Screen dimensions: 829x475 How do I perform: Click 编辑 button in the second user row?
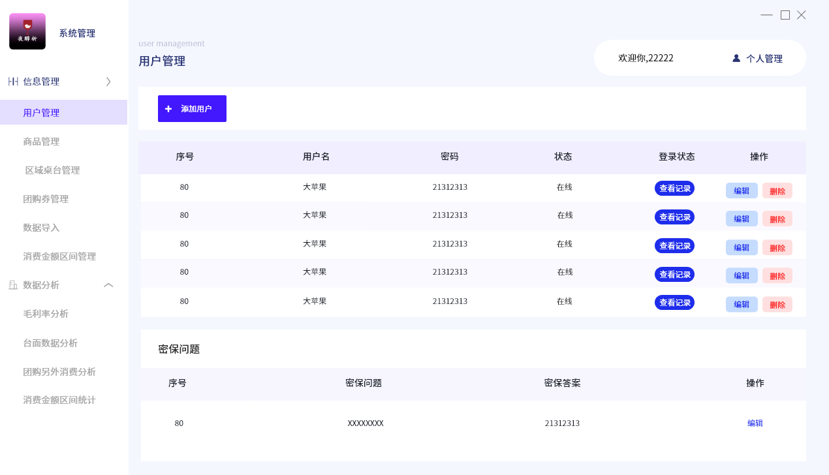(x=742, y=219)
